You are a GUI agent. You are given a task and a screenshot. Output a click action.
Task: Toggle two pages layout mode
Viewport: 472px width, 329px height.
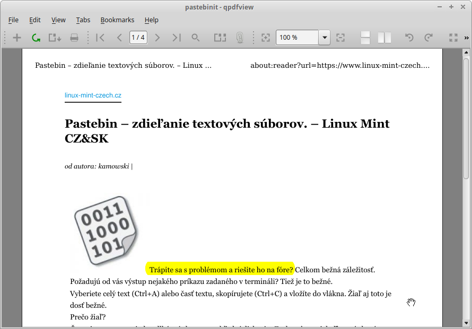[384, 38]
